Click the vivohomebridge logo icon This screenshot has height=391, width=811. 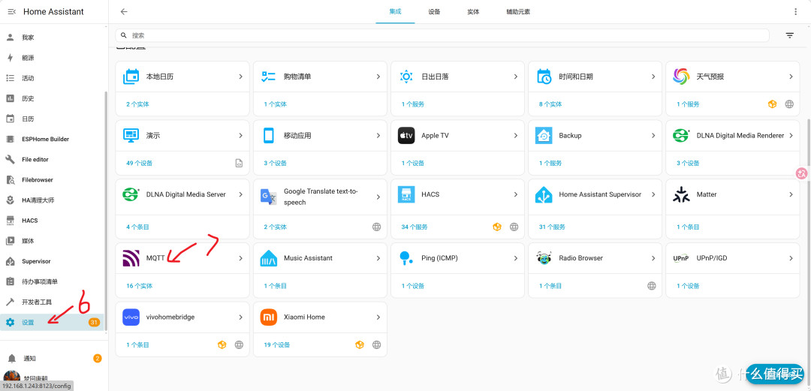pyautogui.click(x=131, y=317)
